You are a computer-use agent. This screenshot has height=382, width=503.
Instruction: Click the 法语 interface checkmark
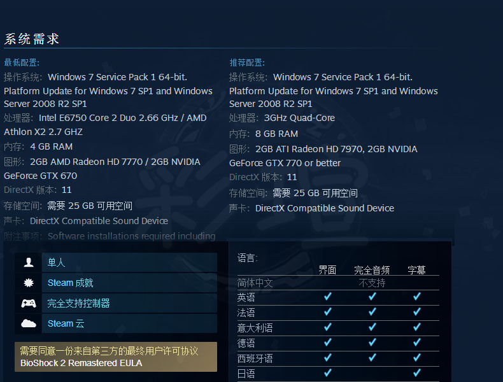pyautogui.click(x=327, y=311)
